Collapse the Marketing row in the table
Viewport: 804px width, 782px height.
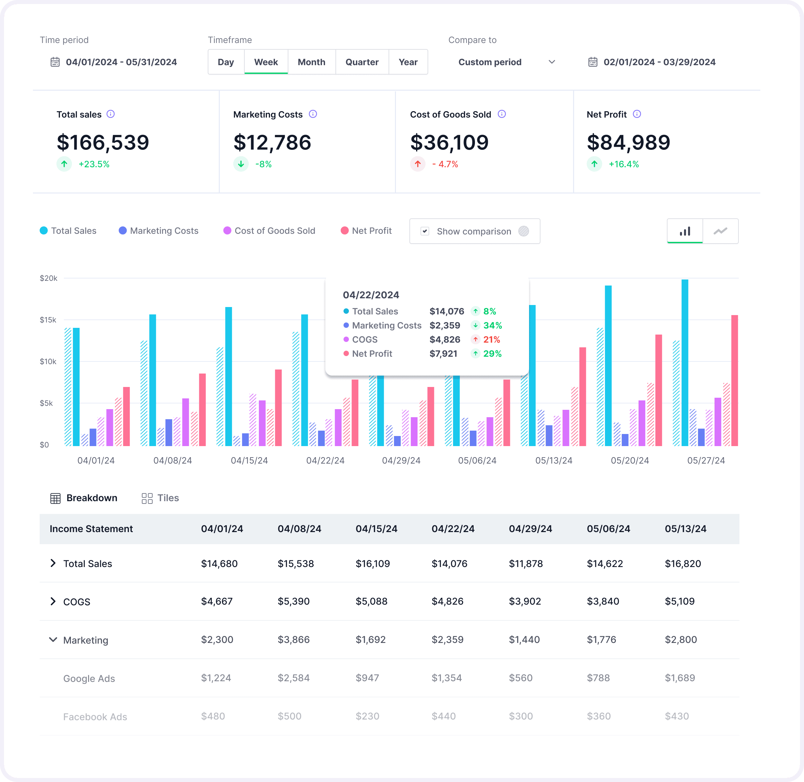click(x=53, y=640)
